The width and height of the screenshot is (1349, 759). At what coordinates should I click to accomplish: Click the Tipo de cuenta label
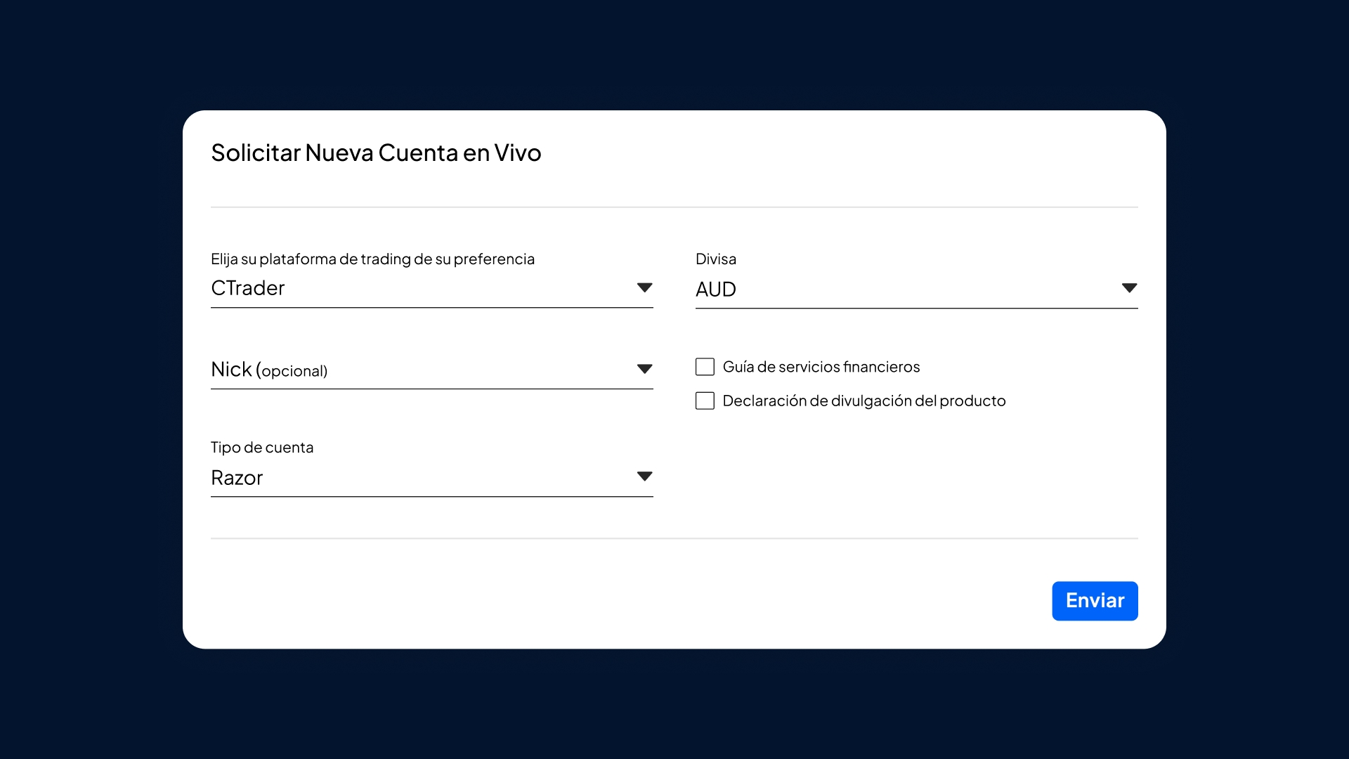coord(262,447)
